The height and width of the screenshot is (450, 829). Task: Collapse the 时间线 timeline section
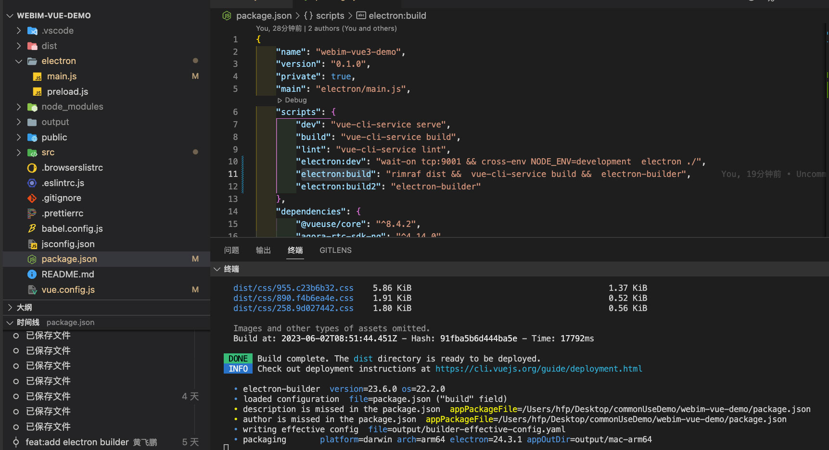click(x=10, y=323)
